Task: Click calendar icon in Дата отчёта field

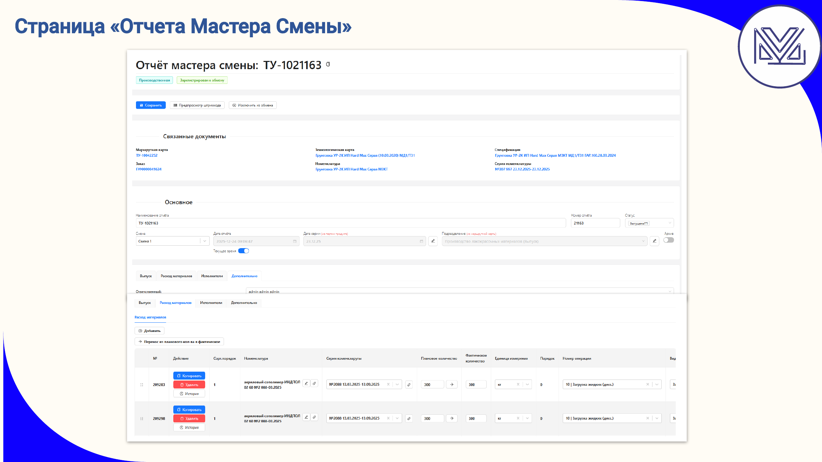Action: [x=295, y=241]
